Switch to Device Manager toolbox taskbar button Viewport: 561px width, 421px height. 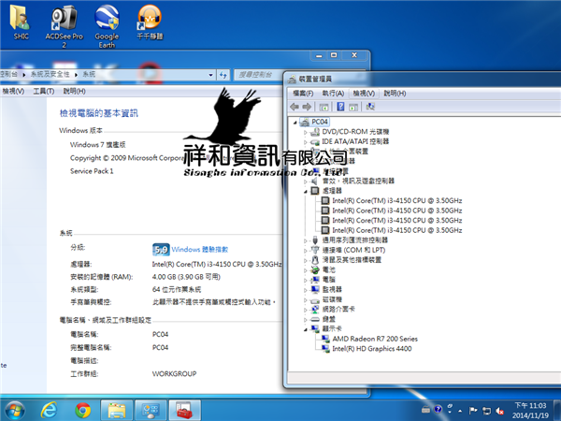[x=184, y=411]
